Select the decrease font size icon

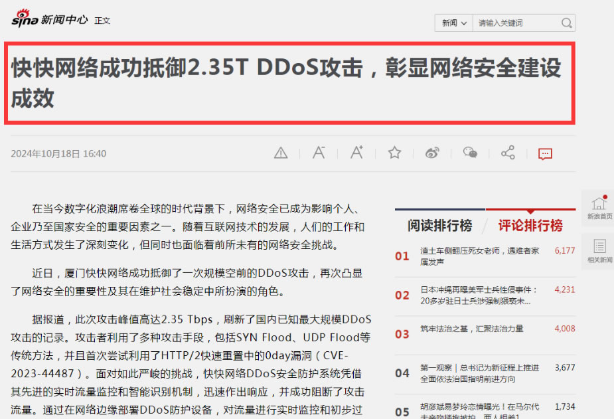pyautogui.click(x=318, y=152)
